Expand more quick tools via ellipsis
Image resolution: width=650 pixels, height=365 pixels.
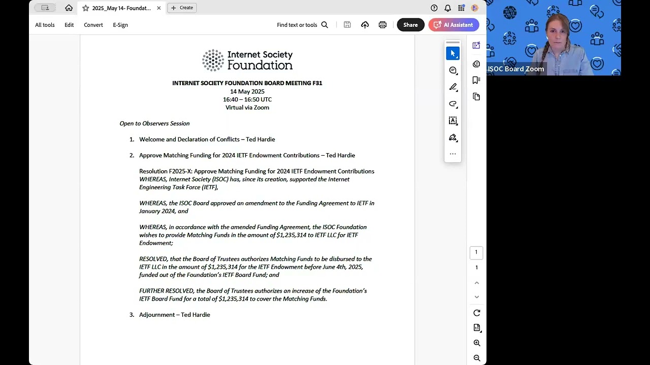coord(453,154)
